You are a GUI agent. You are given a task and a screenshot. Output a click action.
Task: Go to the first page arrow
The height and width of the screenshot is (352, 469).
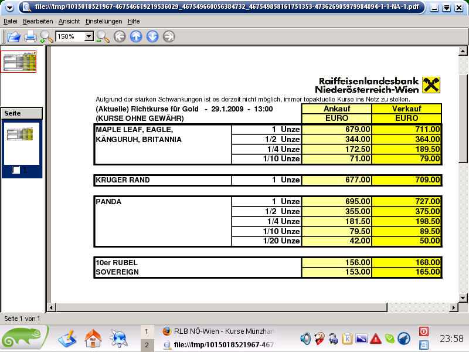click(120, 37)
